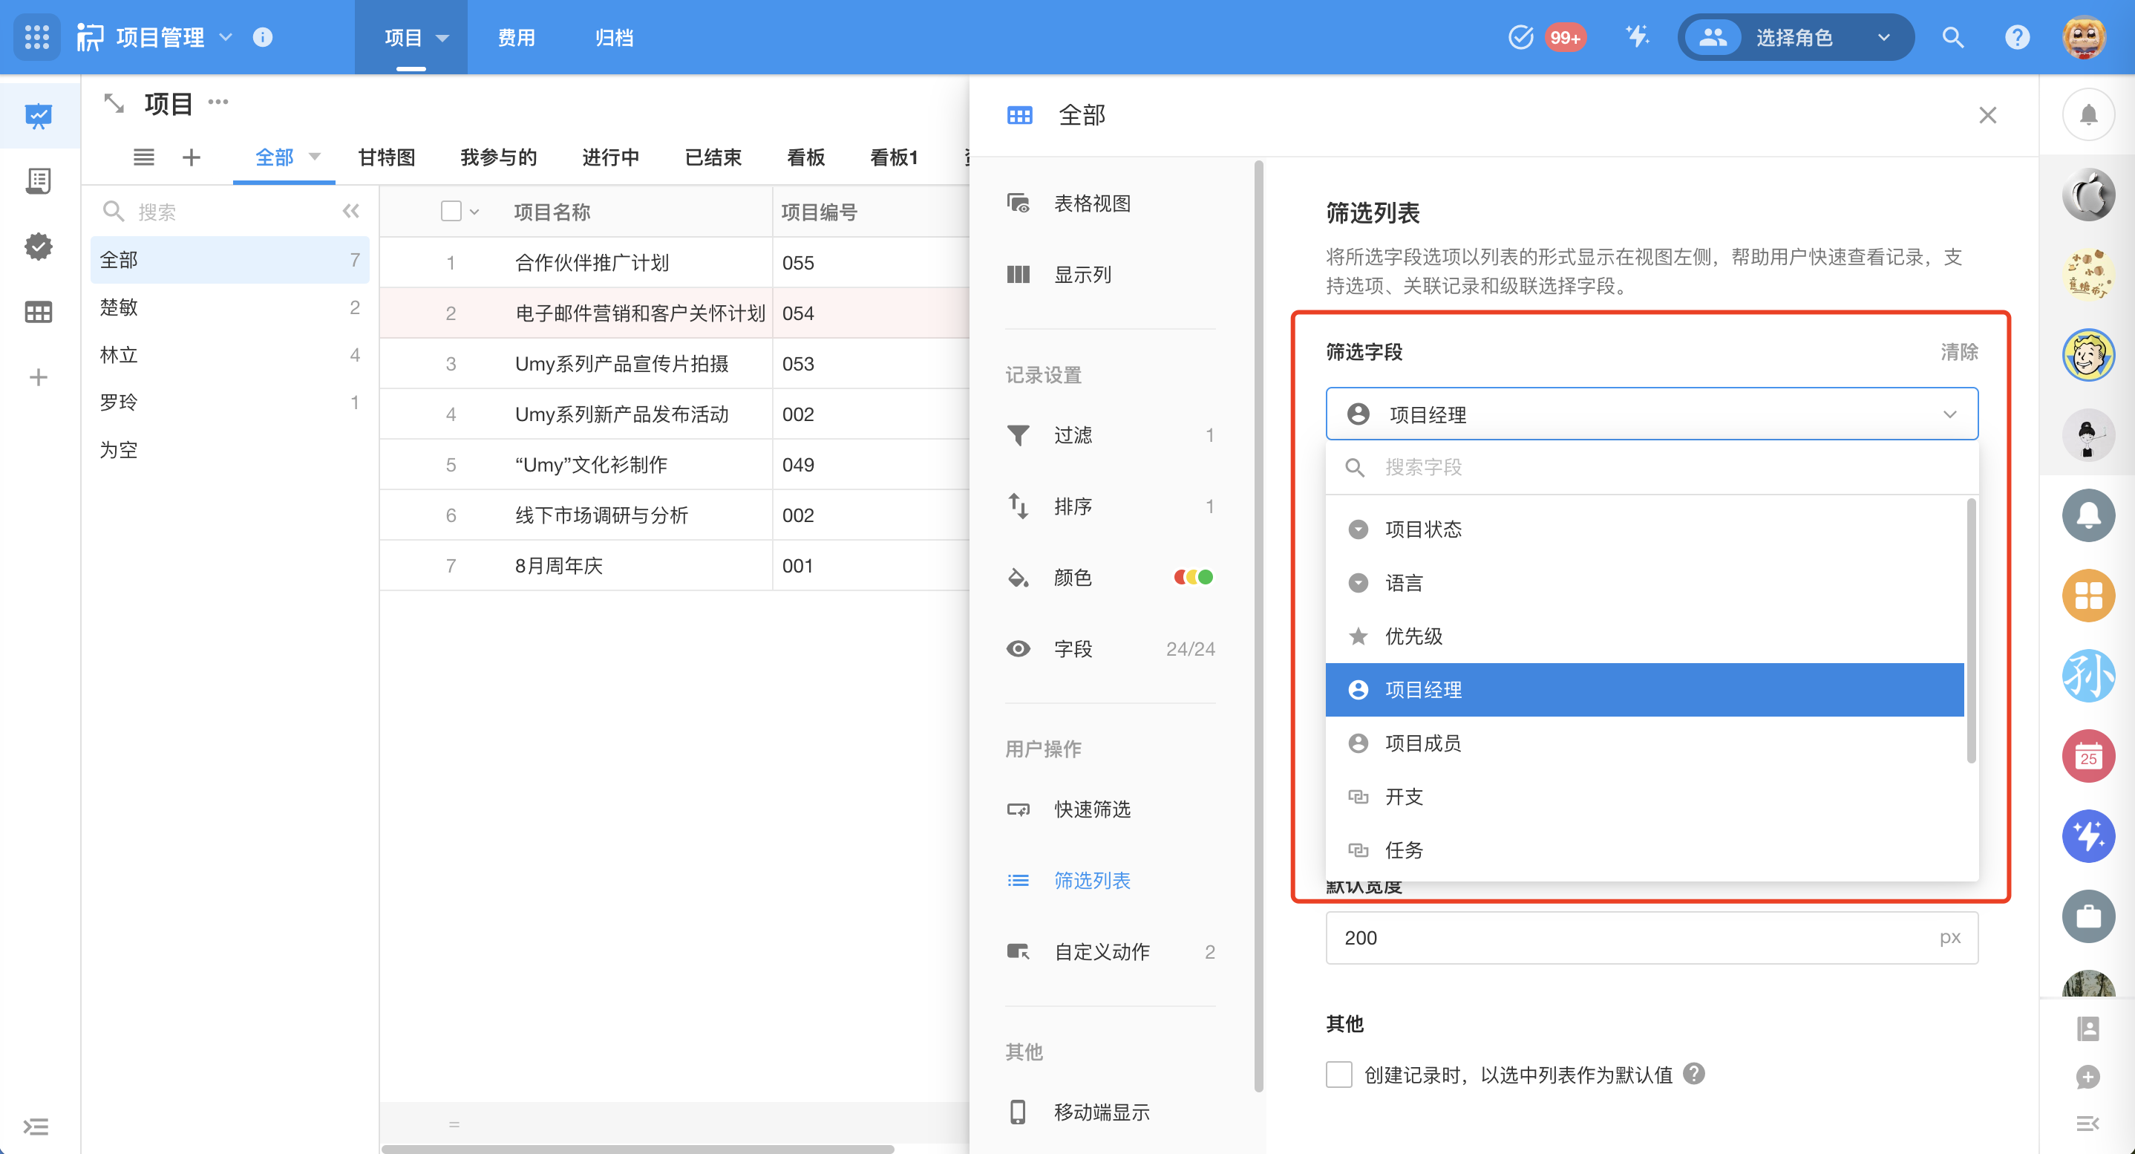
Task: Click the 搜索字段 search input
Action: [1652, 468]
